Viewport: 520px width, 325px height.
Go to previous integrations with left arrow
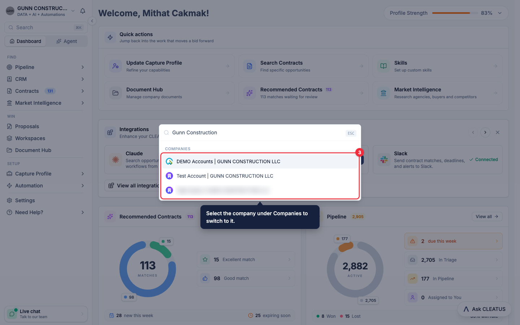(x=473, y=133)
